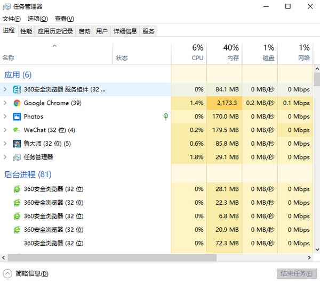This screenshot has height=284, width=320.
Task: Click the 任务管理器 process icon
Action: pos(17,157)
